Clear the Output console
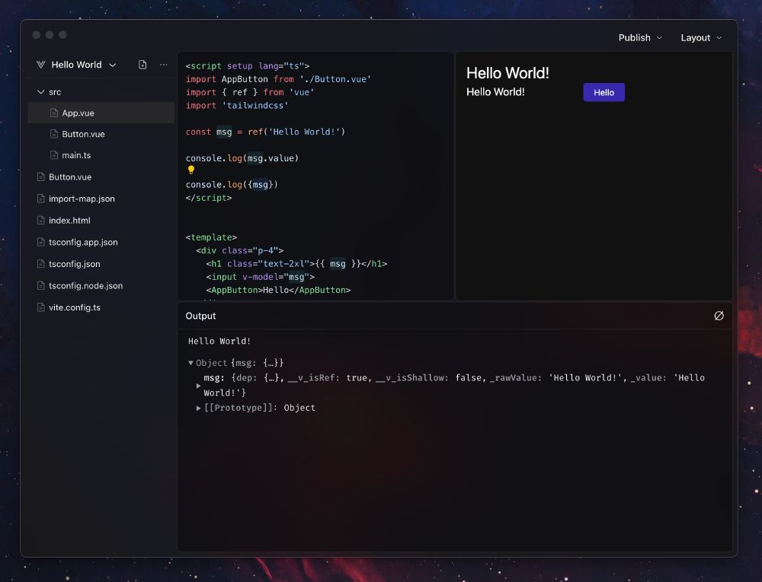 tap(719, 316)
